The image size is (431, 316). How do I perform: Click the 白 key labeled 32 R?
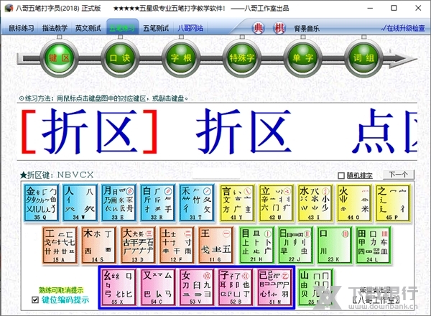pyautogui.click(x=158, y=203)
